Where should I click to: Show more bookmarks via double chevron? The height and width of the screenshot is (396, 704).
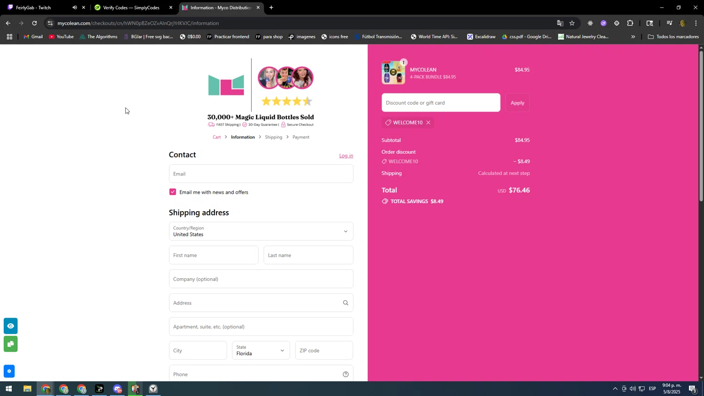(x=633, y=37)
